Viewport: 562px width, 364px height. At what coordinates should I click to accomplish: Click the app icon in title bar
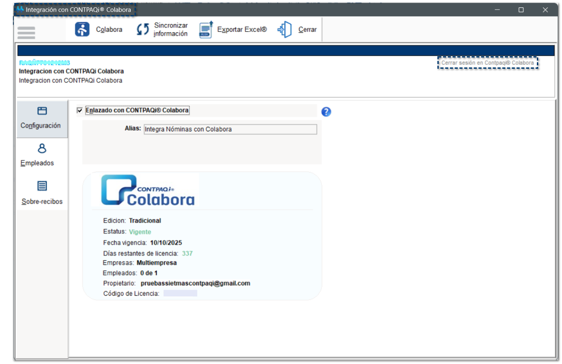(20, 9)
